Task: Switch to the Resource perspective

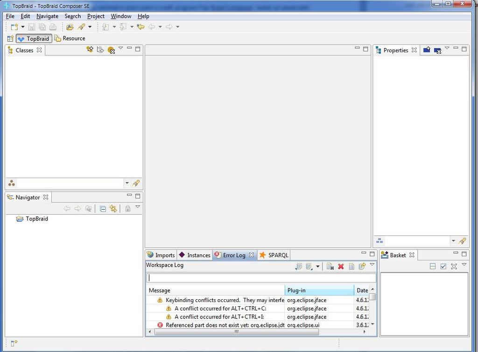Action: pos(70,38)
